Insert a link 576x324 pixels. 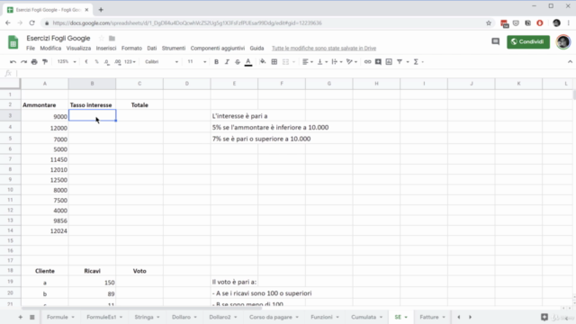367,62
